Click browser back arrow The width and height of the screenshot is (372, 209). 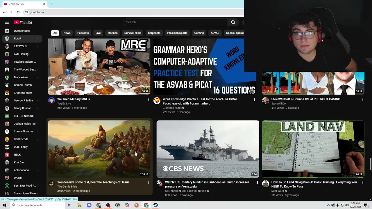pyautogui.click(x=4, y=12)
